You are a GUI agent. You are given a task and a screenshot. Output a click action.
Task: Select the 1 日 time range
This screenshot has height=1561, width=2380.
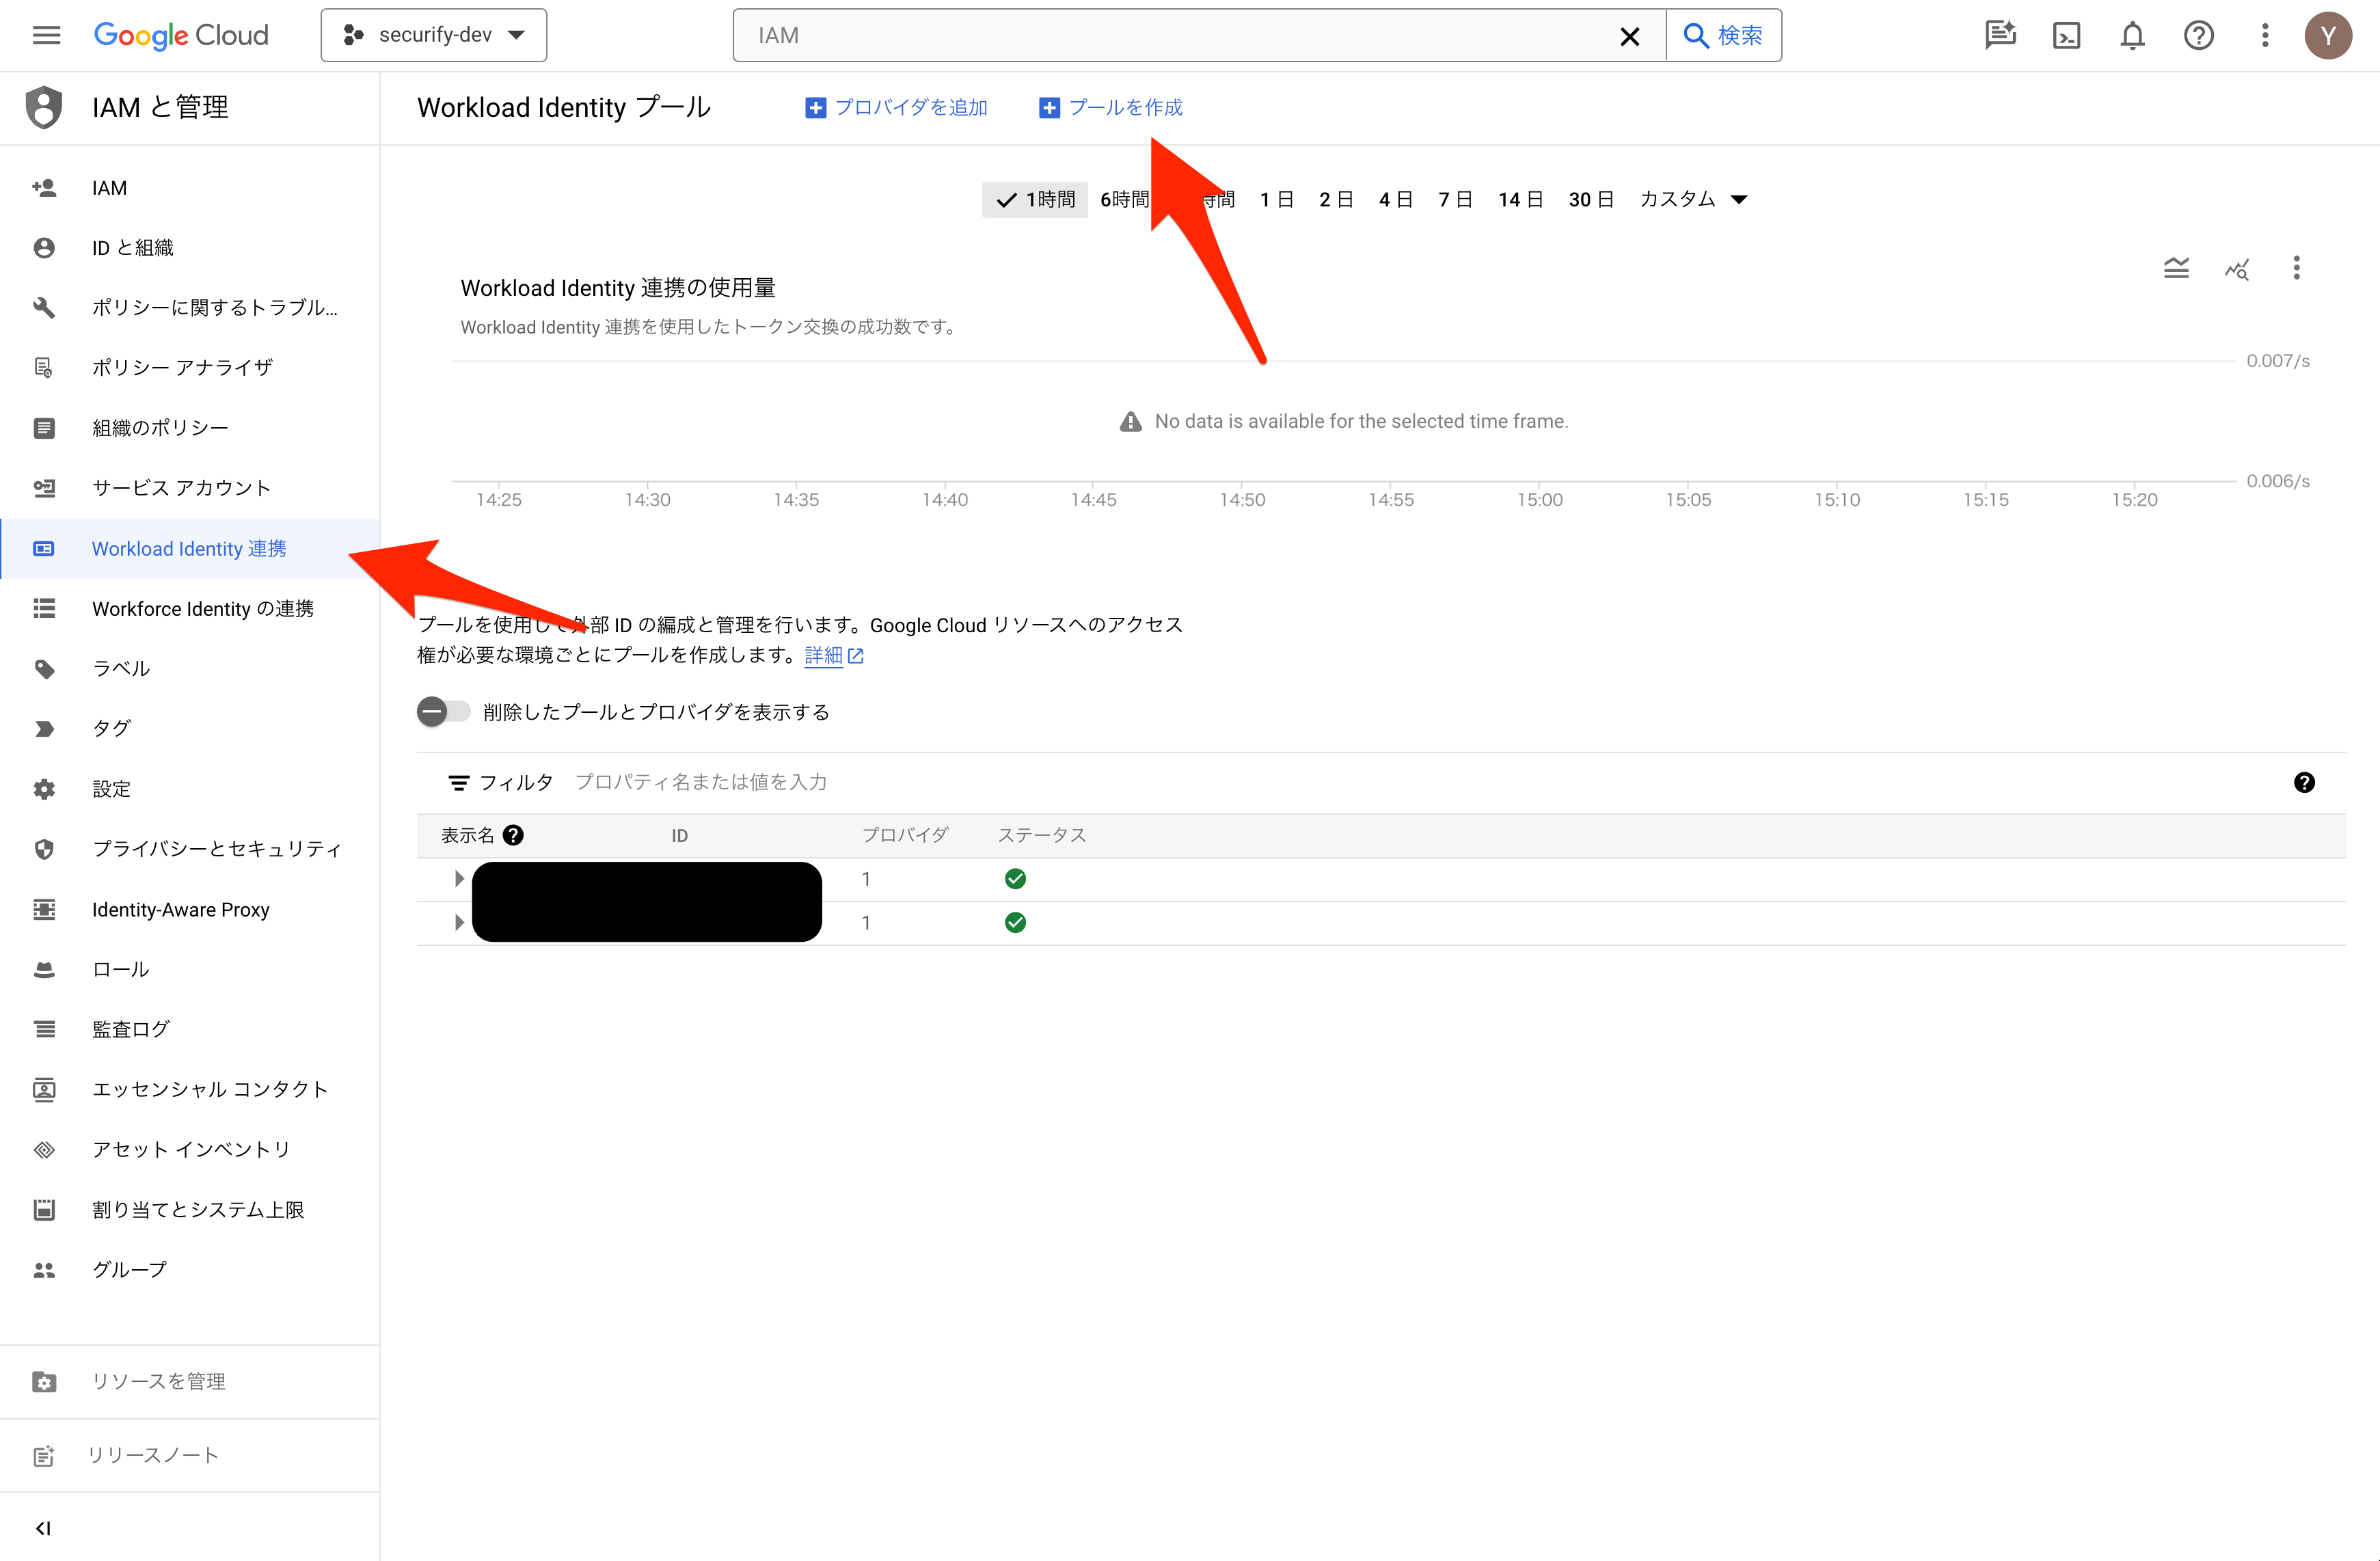(x=1277, y=200)
